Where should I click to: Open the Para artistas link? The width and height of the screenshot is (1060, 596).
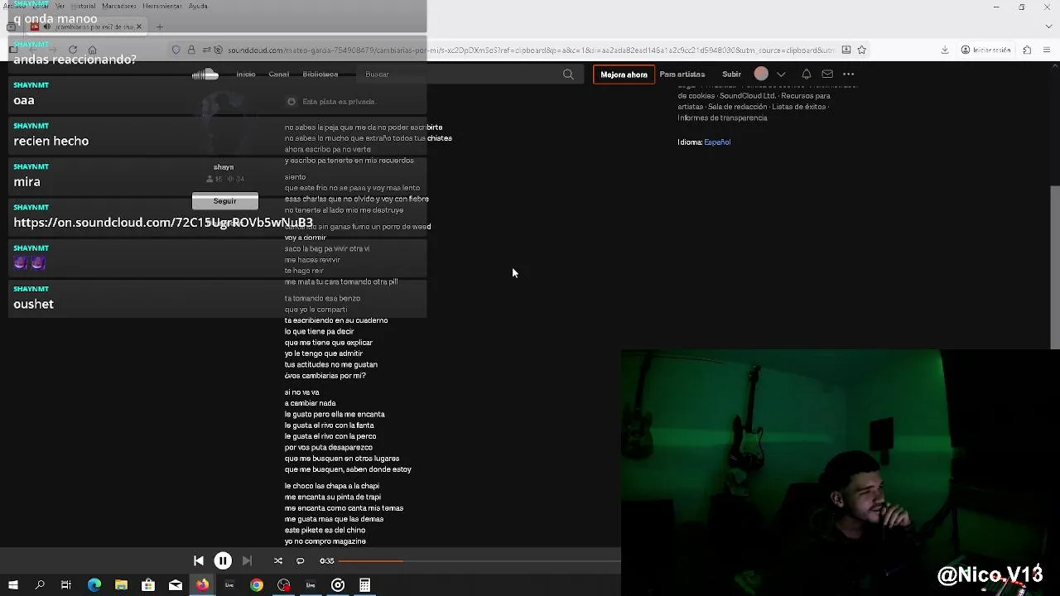click(x=682, y=74)
